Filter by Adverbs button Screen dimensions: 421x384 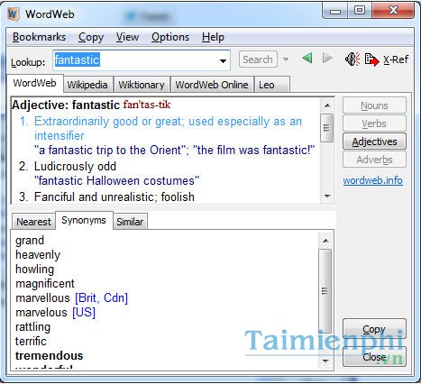[374, 160]
